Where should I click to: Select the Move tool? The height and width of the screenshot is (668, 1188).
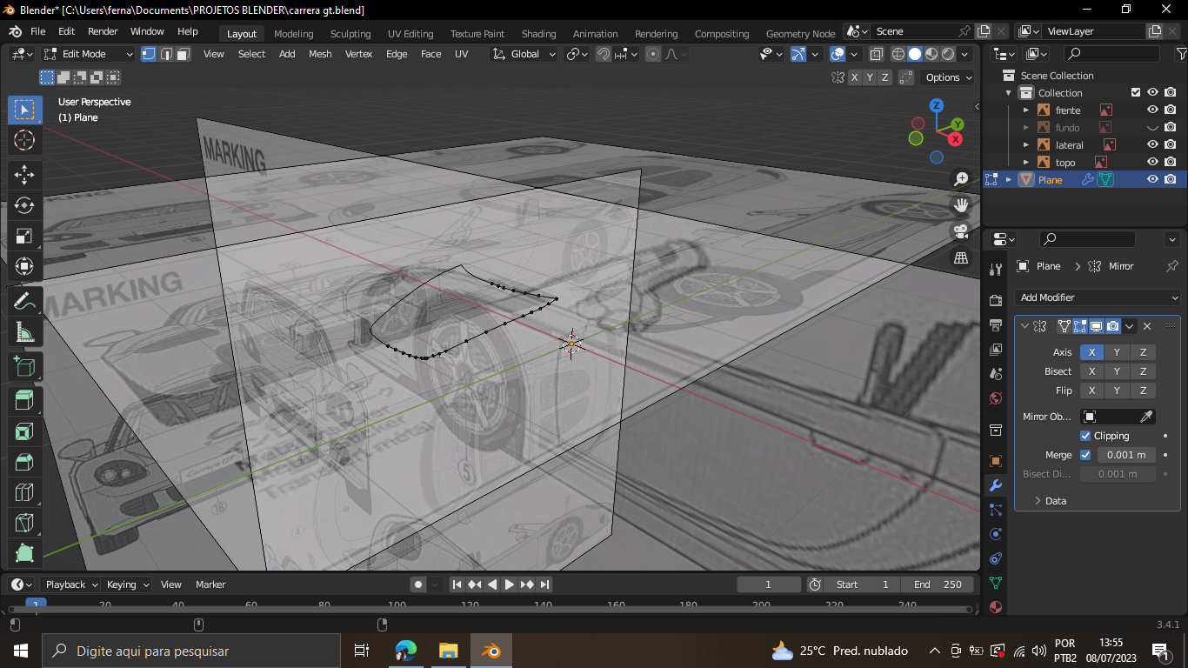coord(24,175)
